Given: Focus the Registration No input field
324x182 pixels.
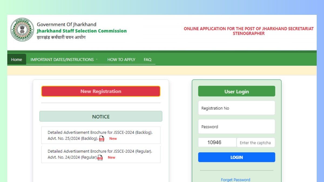Looking at the screenshot, I should click(x=237, y=108).
